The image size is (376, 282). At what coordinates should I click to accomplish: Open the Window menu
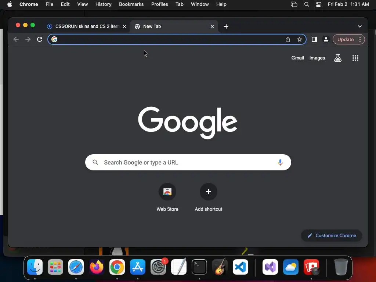coord(200,4)
